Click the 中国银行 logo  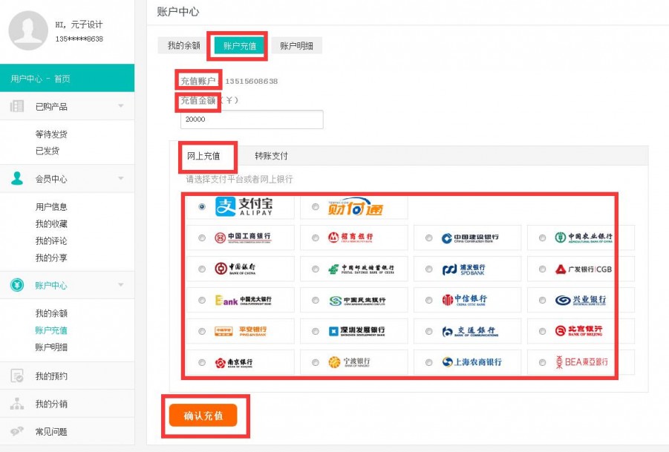[x=235, y=269]
